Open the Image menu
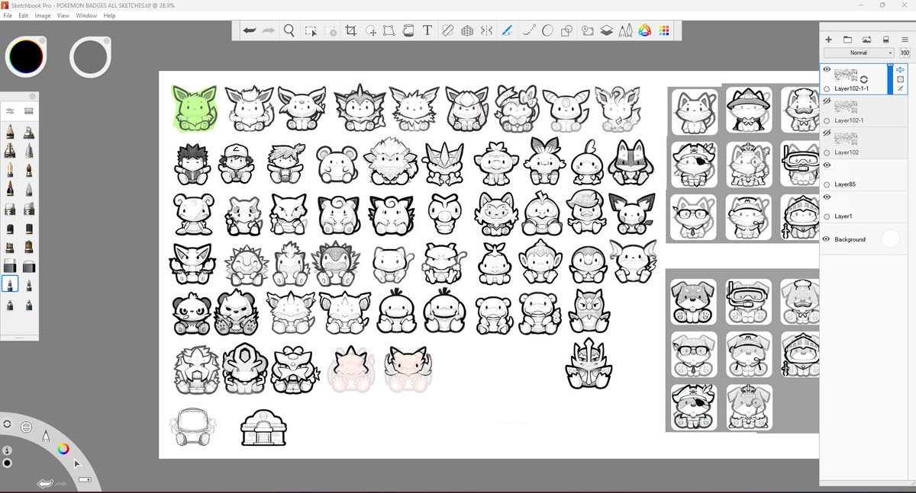 tap(43, 15)
